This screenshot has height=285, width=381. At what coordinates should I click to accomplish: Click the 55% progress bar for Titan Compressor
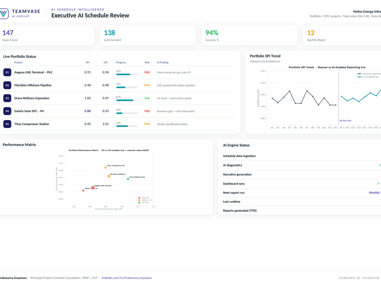coord(127,126)
